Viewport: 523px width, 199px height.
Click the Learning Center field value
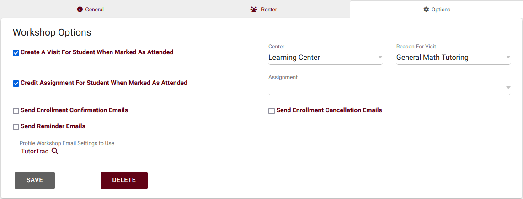click(x=294, y=58)
